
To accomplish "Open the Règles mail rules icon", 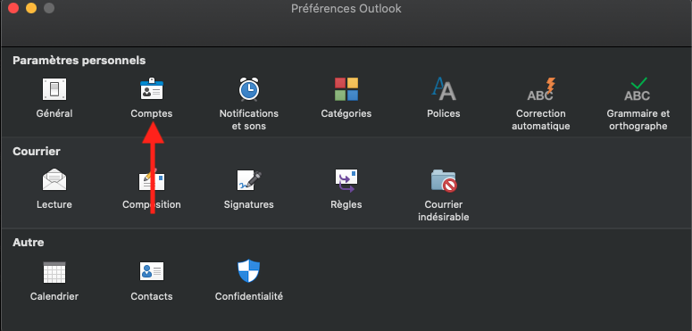I will (x=346, y=180).
